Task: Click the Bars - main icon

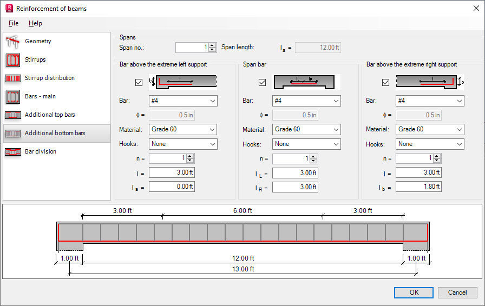Action: (12, 96)
